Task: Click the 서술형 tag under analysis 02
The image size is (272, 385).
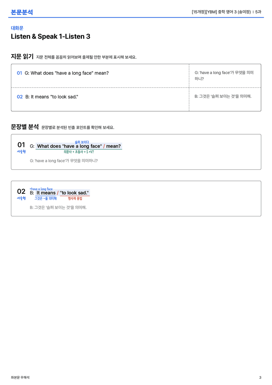Action: pyautogui.click(x=21, y=198)
